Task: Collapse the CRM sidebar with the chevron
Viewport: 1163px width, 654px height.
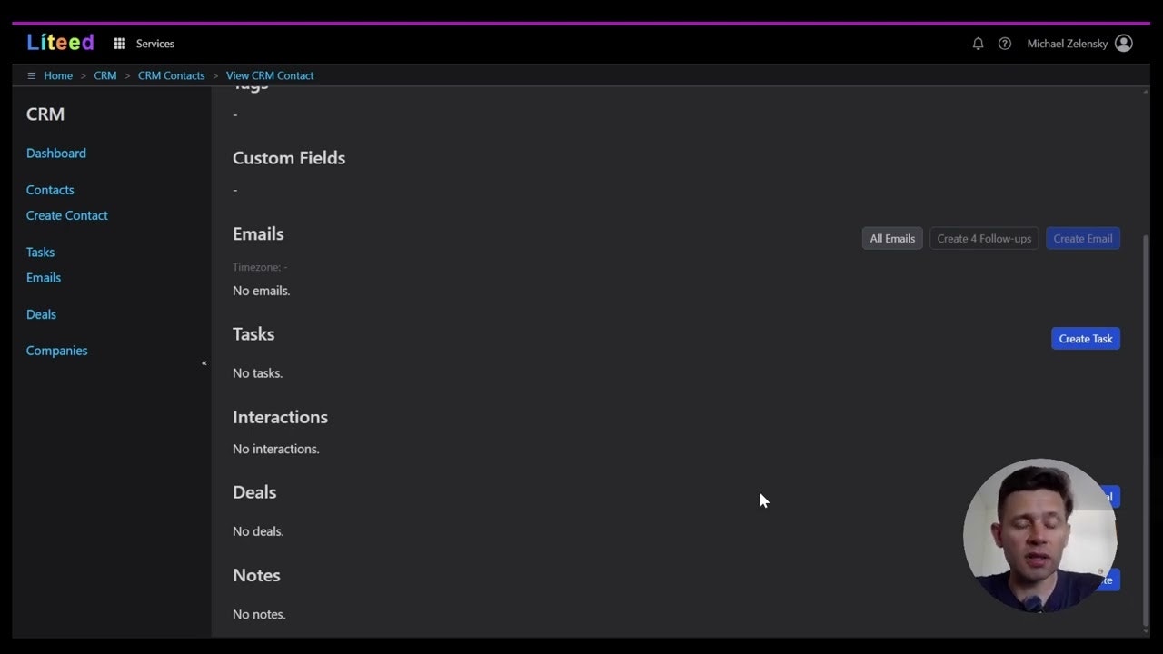Action: pyautogui.click(x=204, y=362)
